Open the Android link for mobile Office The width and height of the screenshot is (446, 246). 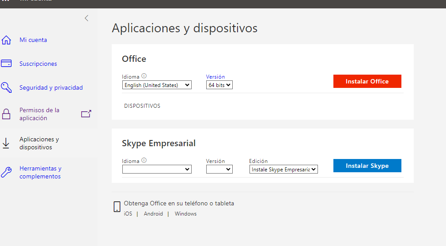153,214
